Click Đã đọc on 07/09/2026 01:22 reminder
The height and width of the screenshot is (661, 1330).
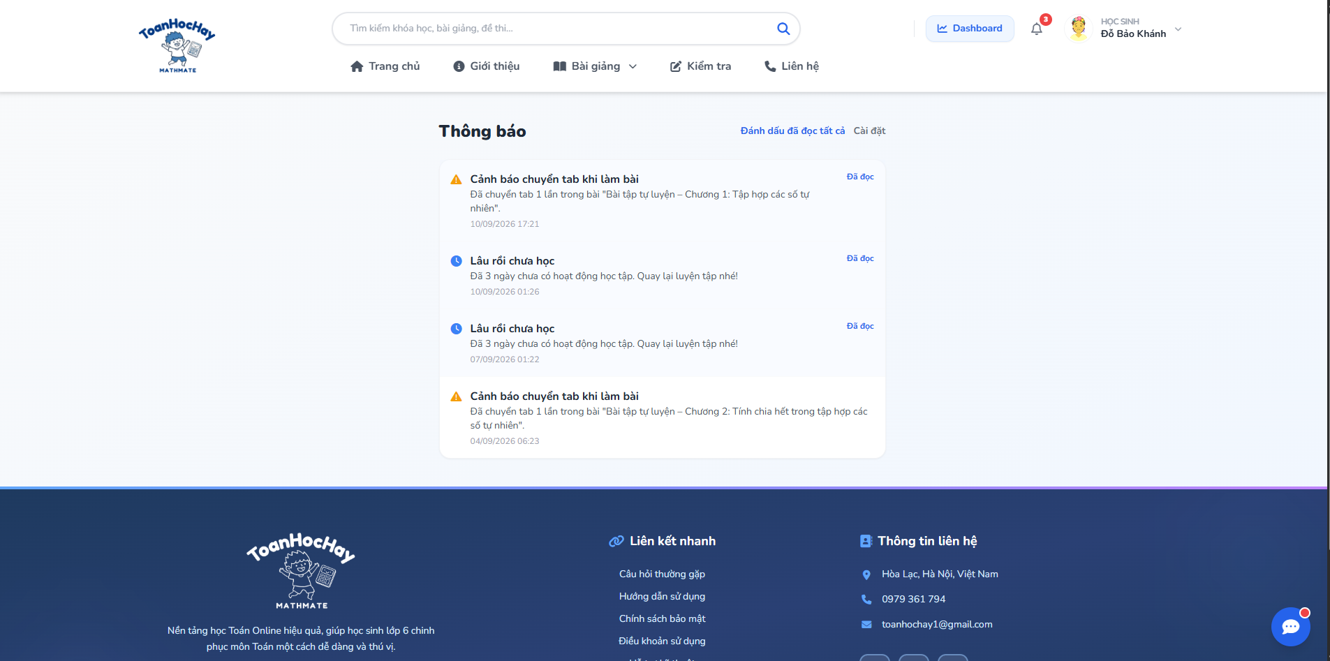tap(860, 326)
